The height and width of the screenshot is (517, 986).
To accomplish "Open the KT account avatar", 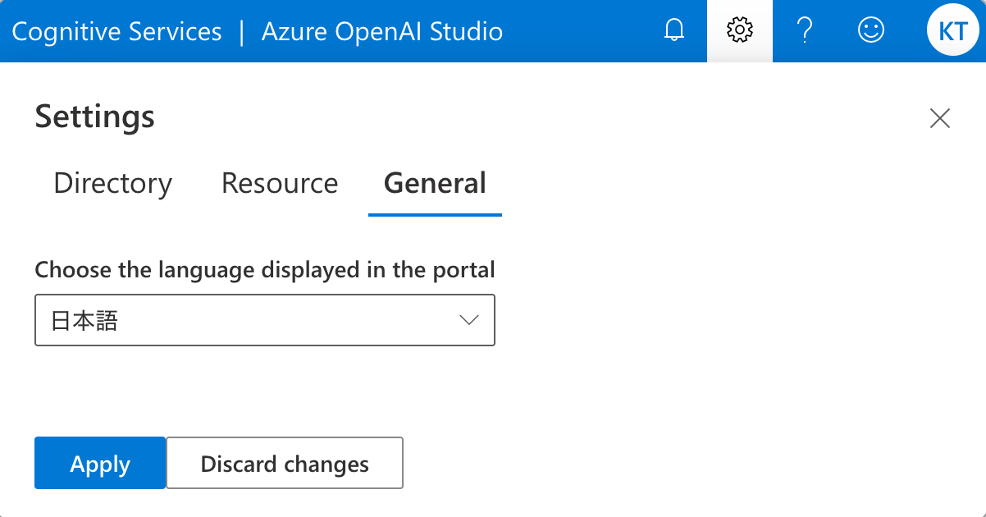I will click(952, 30).
